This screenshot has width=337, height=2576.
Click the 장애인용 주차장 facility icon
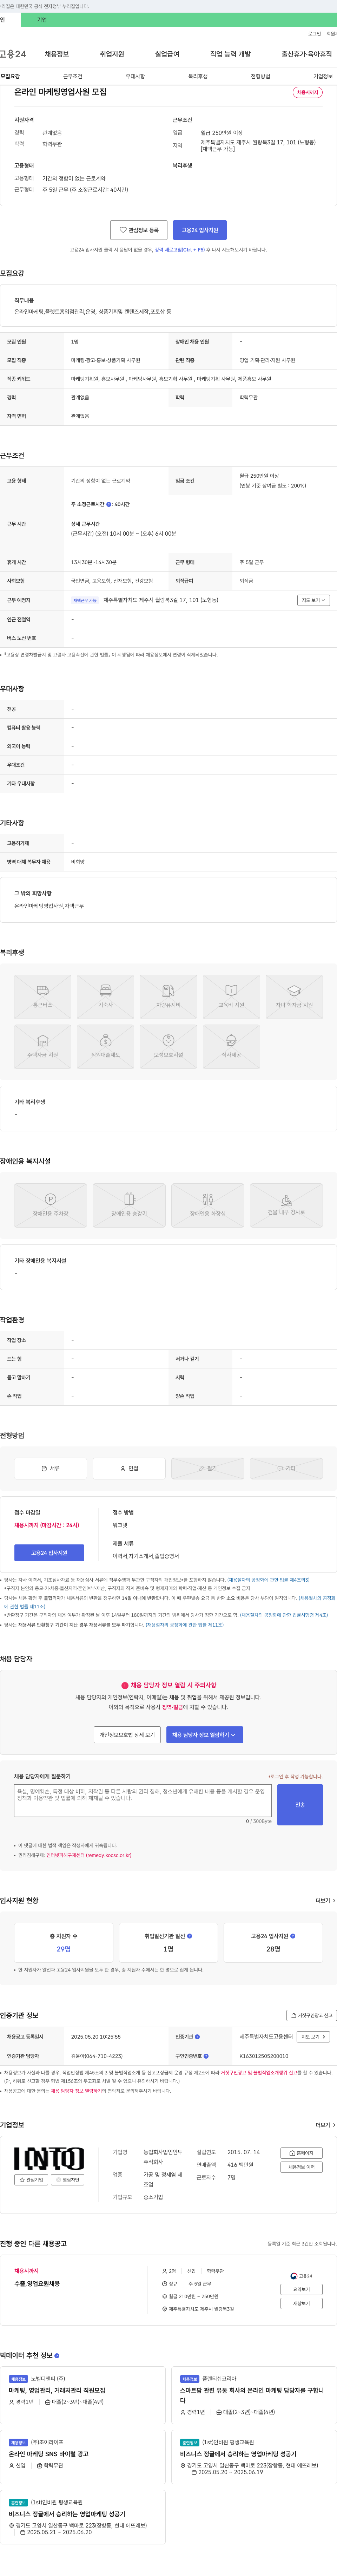click(50, 1205)
